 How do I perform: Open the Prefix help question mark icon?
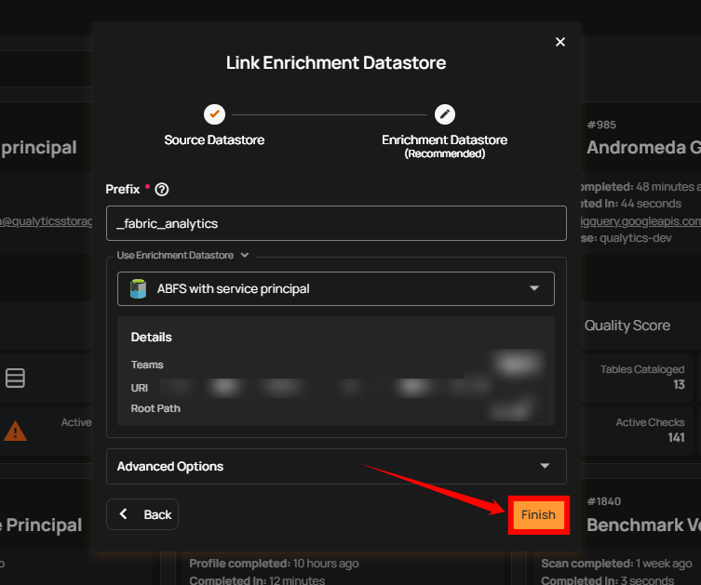click(x=162, y=189)
